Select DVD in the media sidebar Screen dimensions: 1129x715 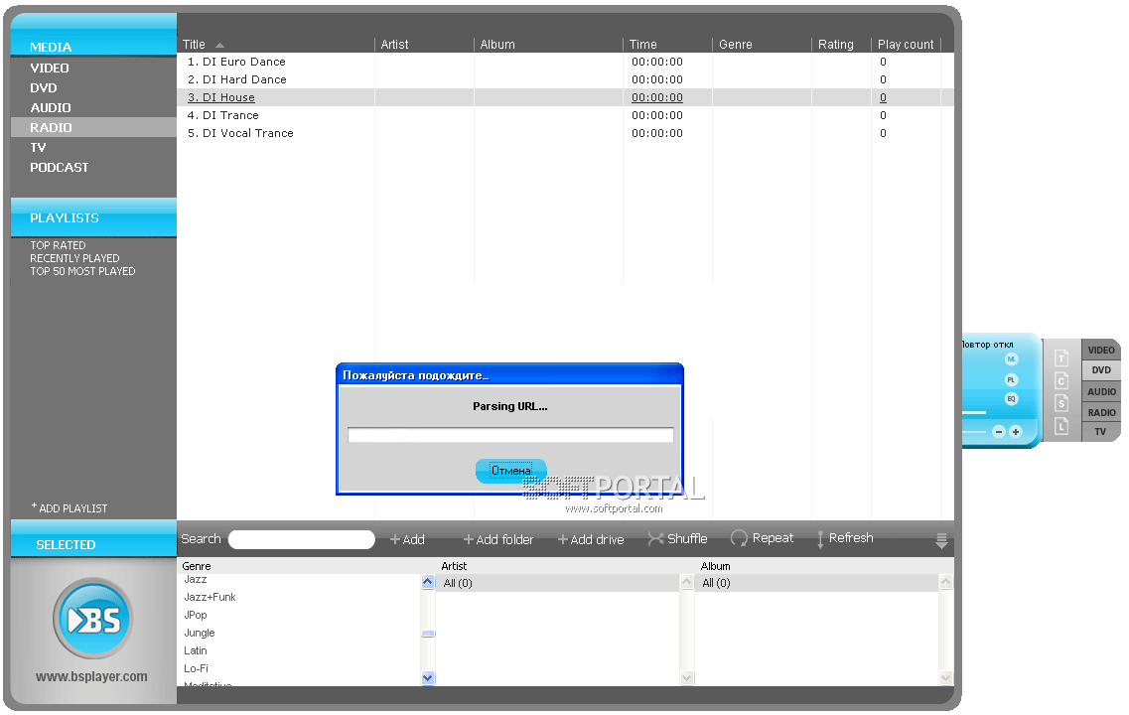point(44,87)
